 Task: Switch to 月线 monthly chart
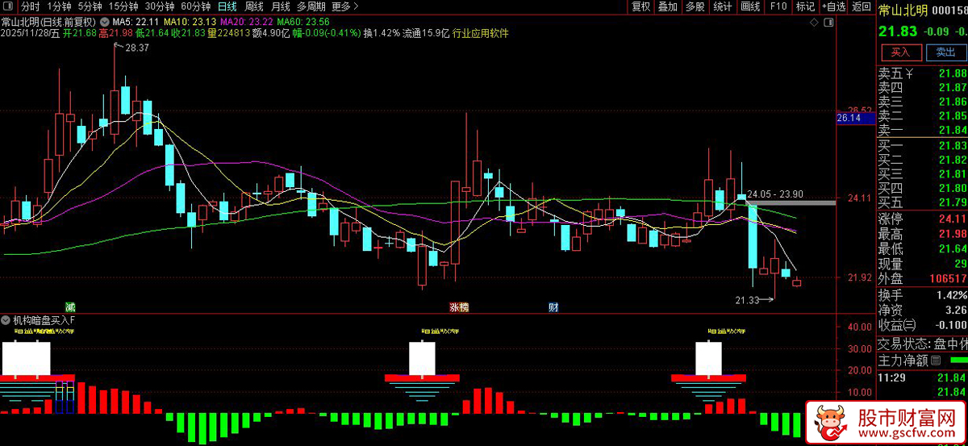(281, 6)
